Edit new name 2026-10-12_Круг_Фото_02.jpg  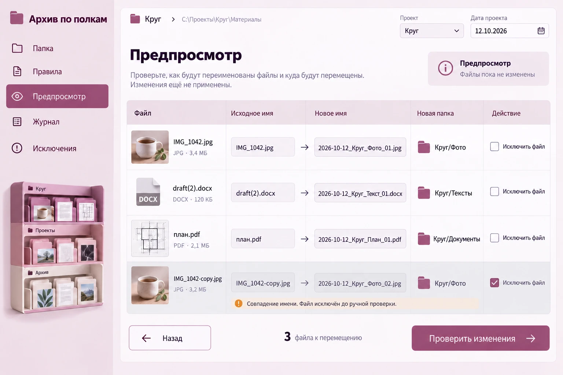360,283
